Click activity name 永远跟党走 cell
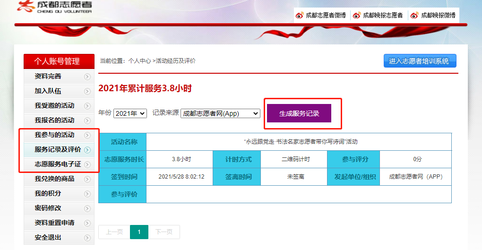 click(x=299, y=142)
